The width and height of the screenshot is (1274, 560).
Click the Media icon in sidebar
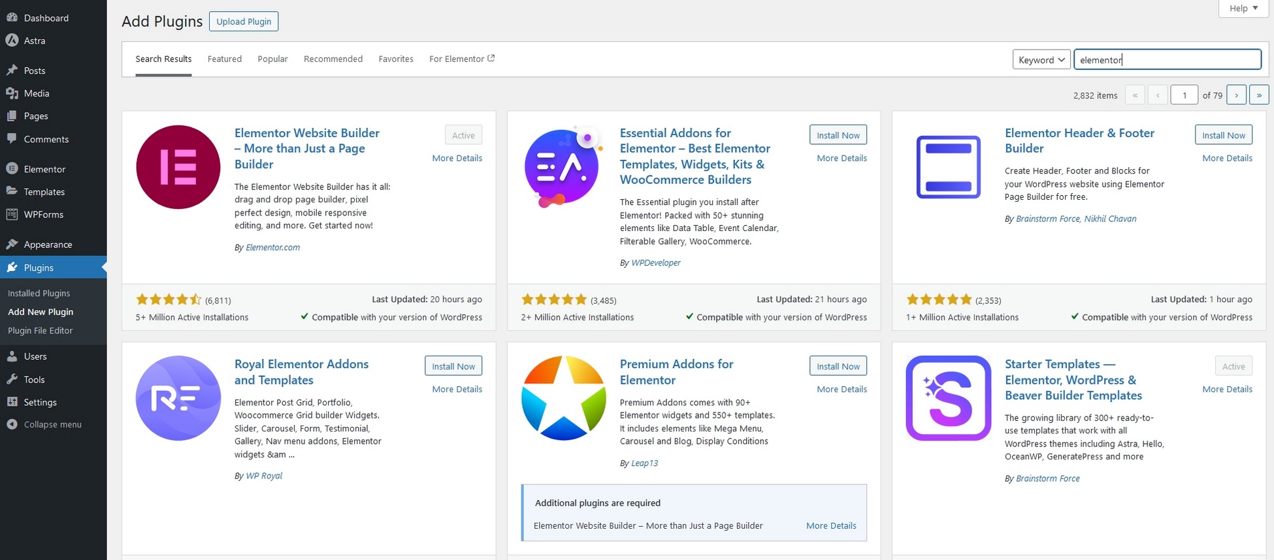tap(12, 93)
